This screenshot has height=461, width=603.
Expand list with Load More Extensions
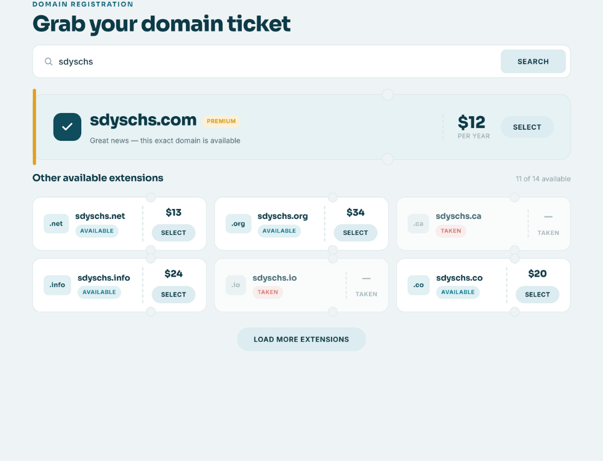[301, 339]
